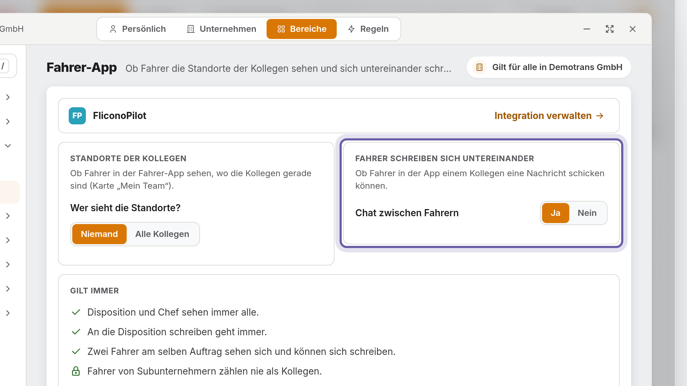Click the building icon in Unternehmen tab
The height and width of the screenshot is (386, 687).
click(x=191, y=29)
